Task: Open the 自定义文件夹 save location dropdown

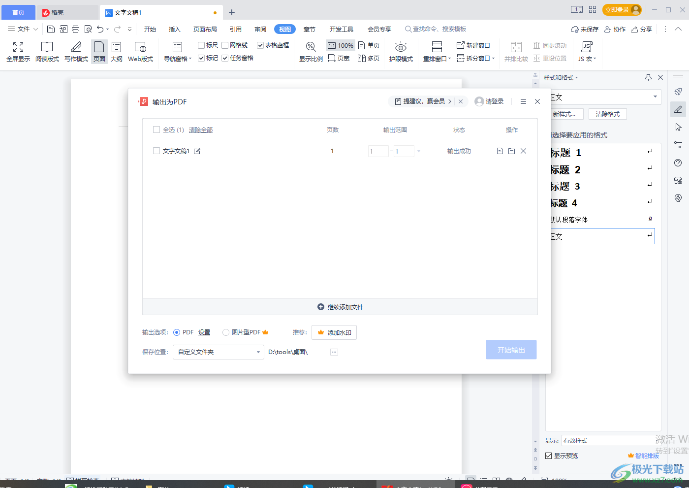Action: coord(219,352)
